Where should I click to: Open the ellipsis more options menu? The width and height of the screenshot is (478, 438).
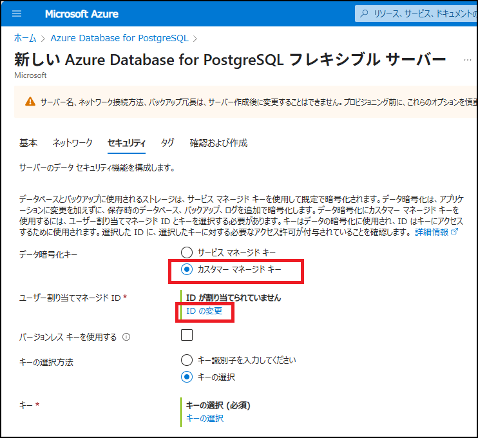(x=467, y=60)
